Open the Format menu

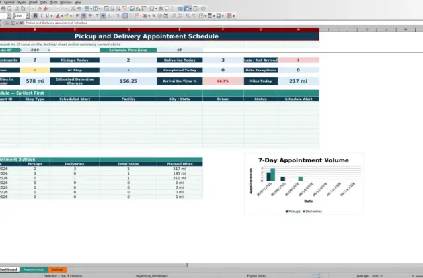(9, 2)
